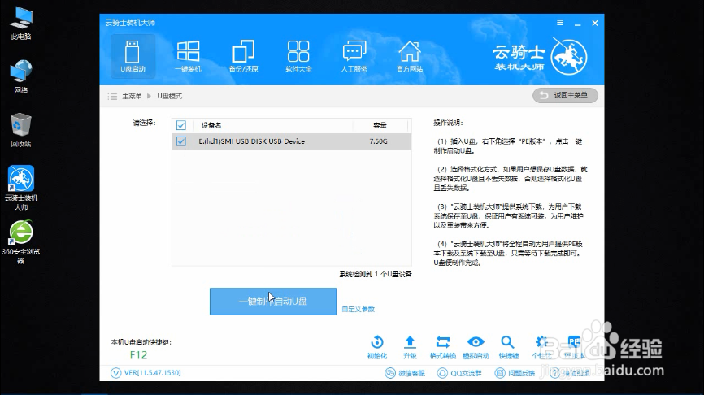This screenshot has width=704, height=395.
Task: Click the F12 boot hotkey text
Action: (x=138, y=355)
